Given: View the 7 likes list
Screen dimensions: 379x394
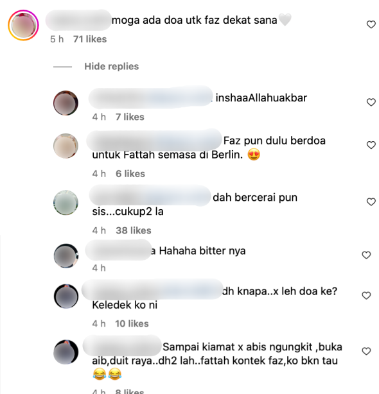Looking at the screenshot, I should click(x=130, y=117).
